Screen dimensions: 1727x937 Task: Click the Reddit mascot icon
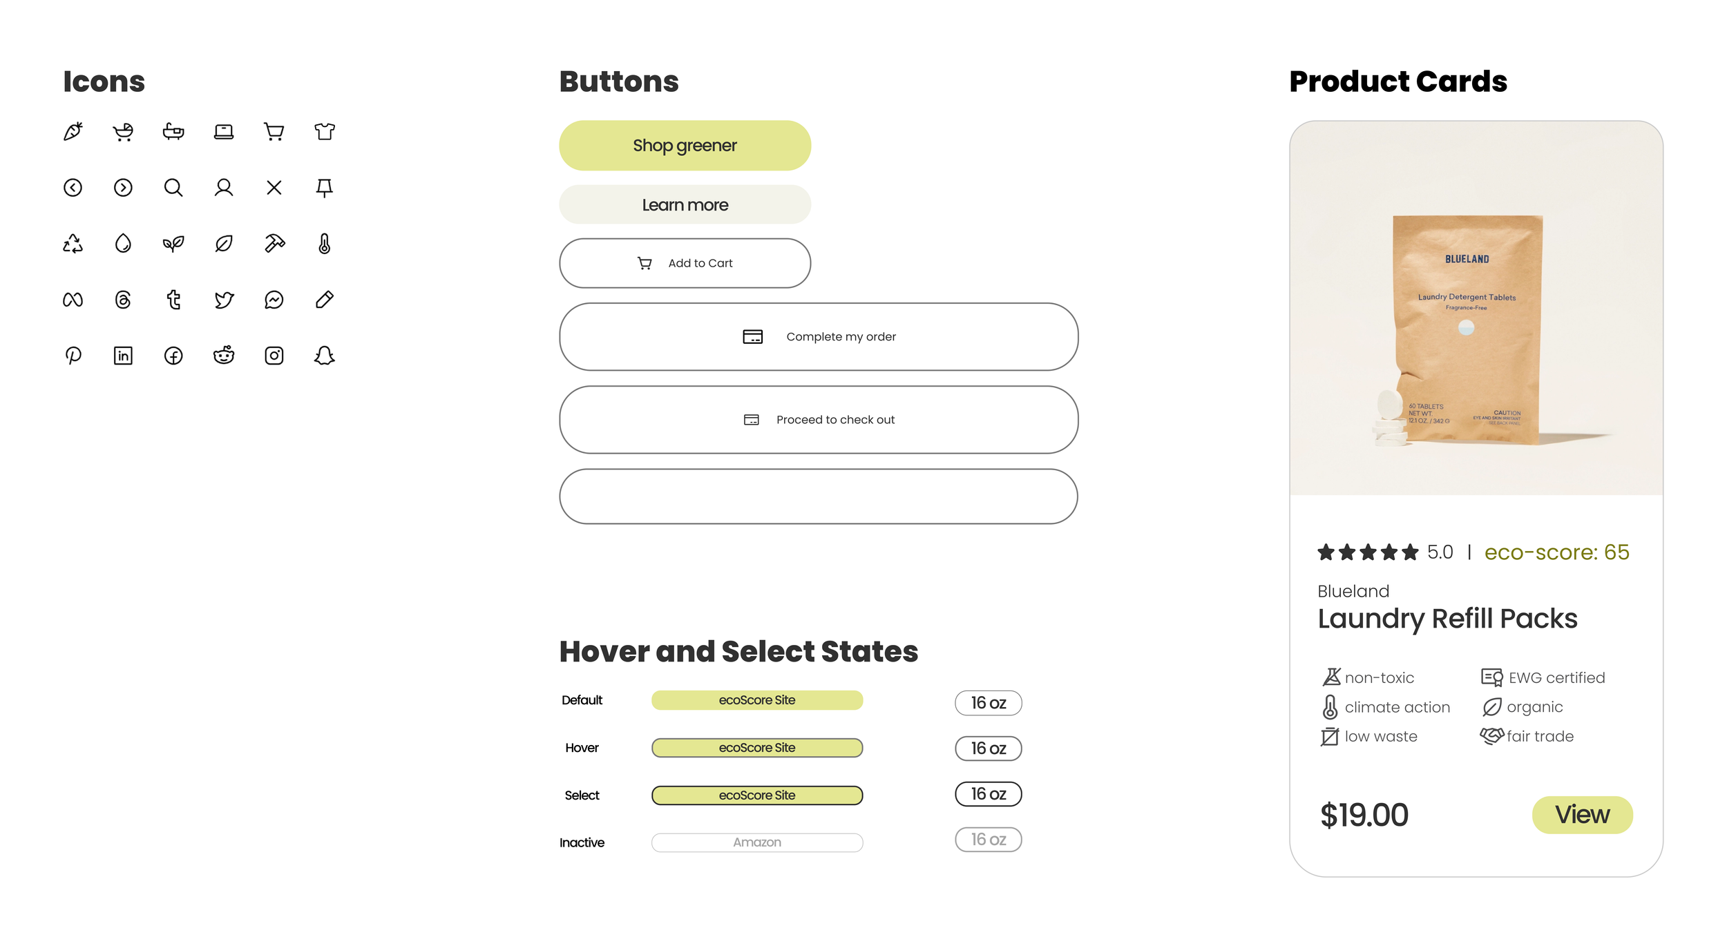click(224, 355)
